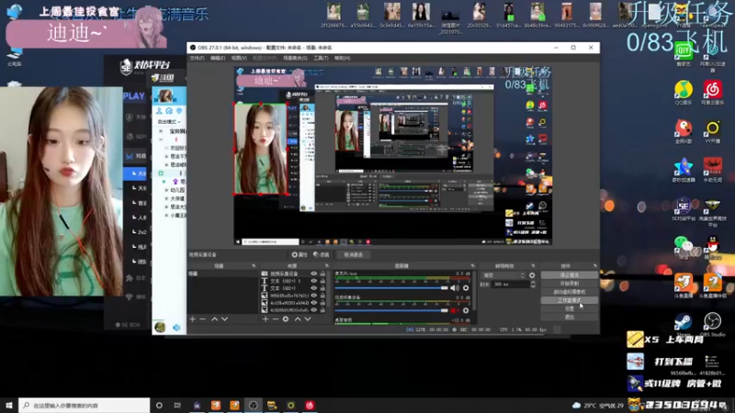Viewport: 735px width, 413px height.
Task: Lock the 文本 (GDI+) 3 source
Action: click(x=322, y=281)
